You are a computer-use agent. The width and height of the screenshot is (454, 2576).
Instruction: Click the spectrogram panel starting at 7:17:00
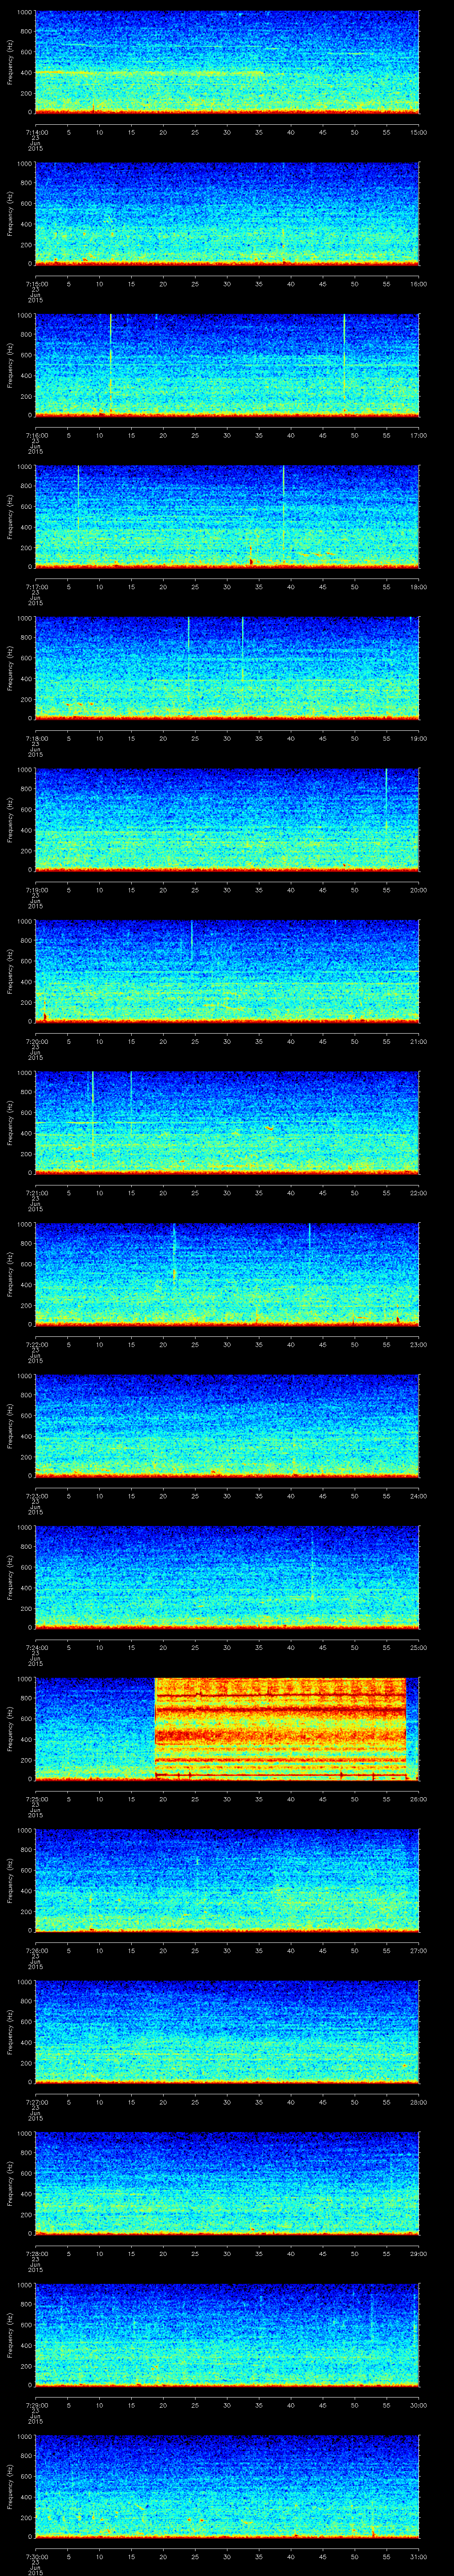pos(227,517)
